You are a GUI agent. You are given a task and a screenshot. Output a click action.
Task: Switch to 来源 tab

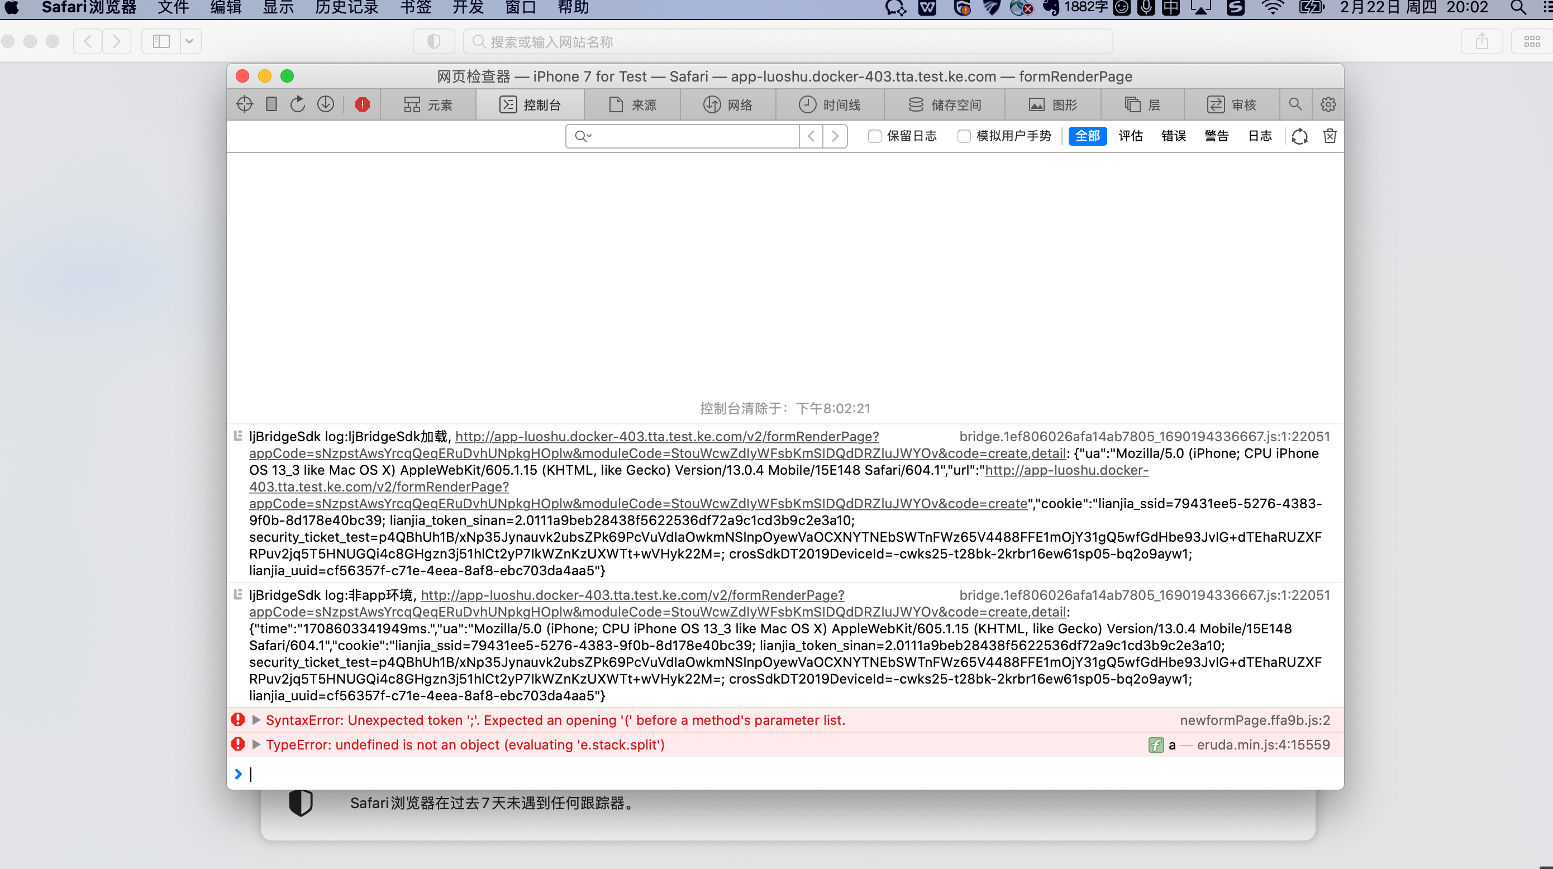tap(632, 105)
